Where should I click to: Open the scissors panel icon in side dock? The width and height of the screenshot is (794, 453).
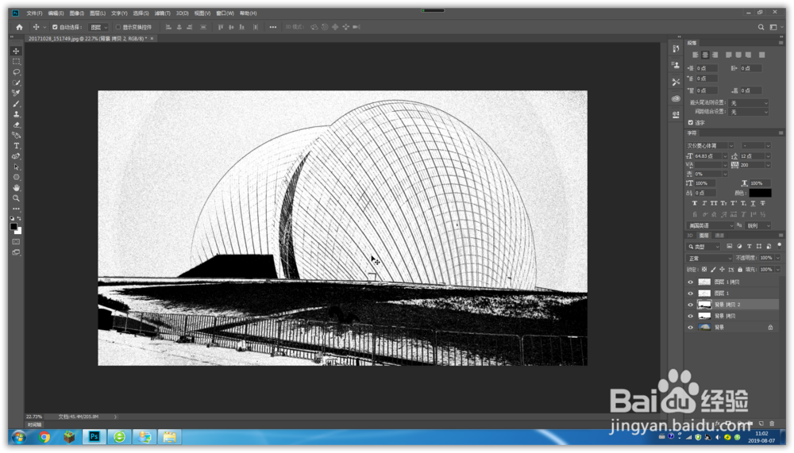[676, 82]
